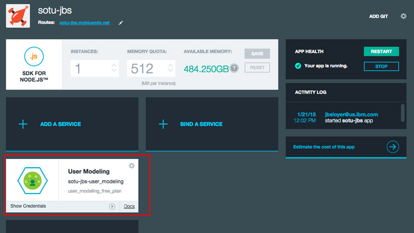Click the 1/21/15 12:02 PM timestamp
414x233 pixels.
tap(305, 118)
